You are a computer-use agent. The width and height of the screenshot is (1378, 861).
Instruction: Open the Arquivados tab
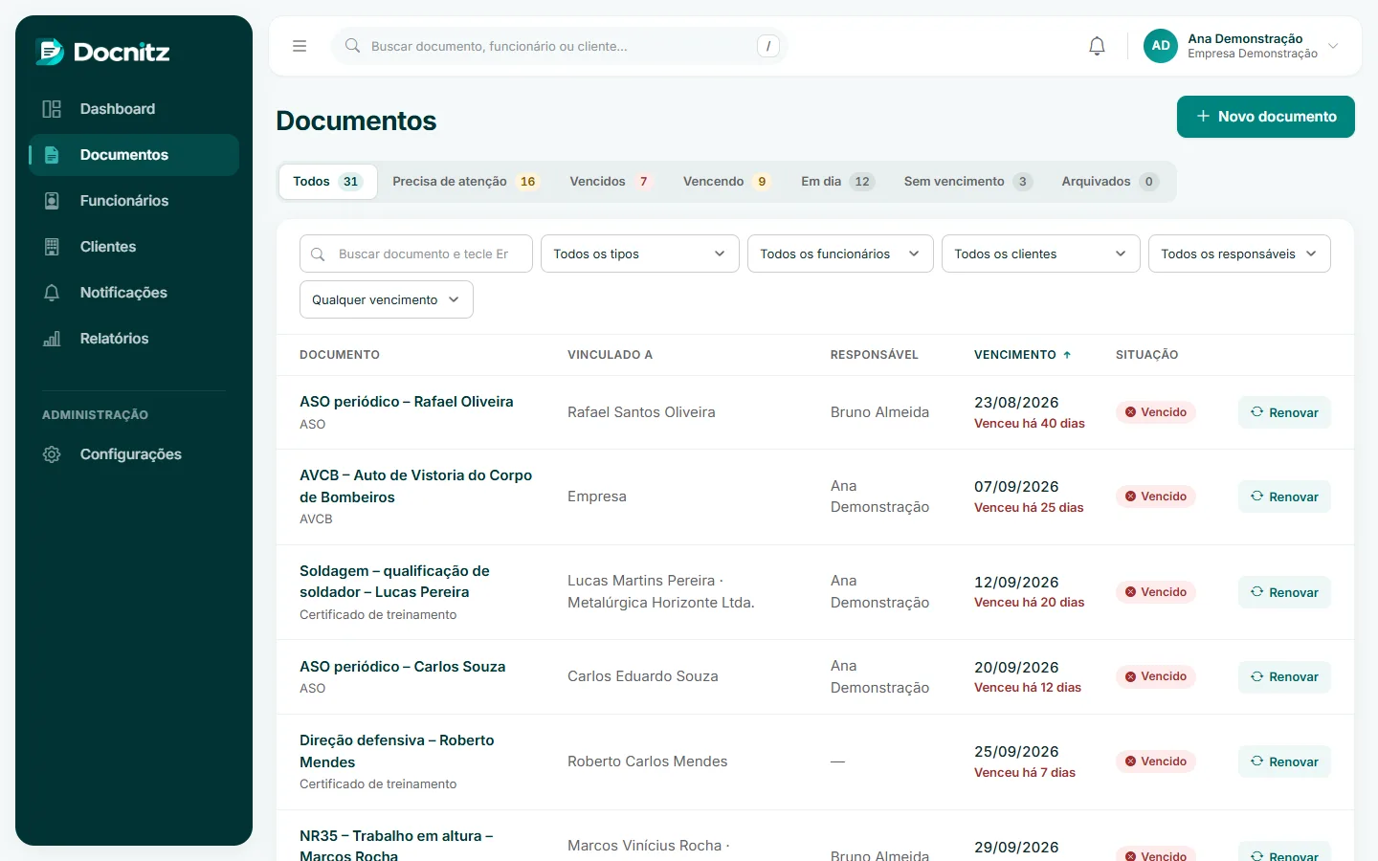(1110, 182)
